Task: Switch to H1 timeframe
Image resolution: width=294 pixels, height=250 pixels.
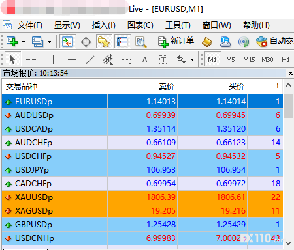Action: click(286, 59)
